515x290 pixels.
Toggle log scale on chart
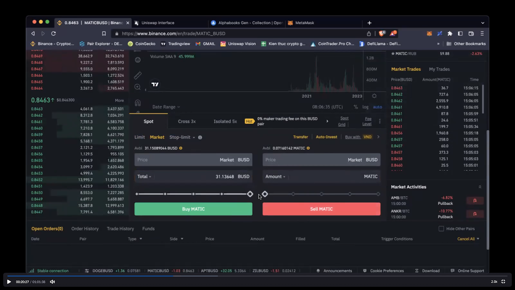pyautogui.click(x=365, y=107)
